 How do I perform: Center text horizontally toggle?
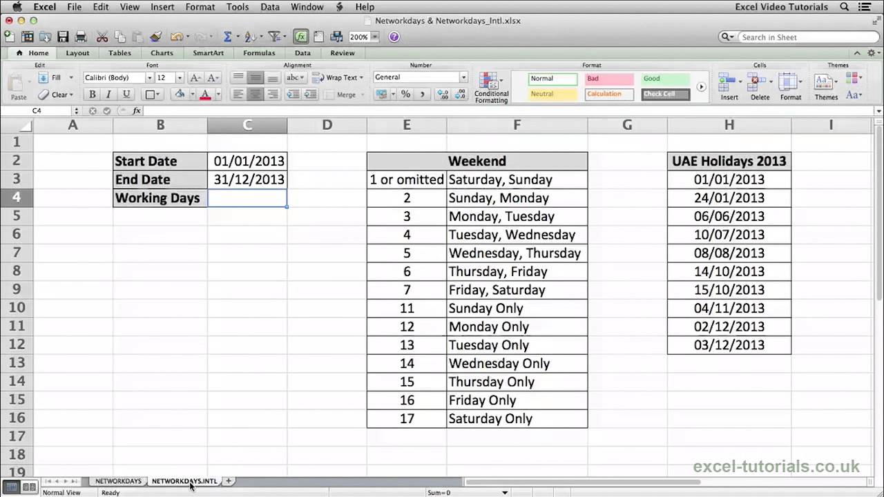255,95
